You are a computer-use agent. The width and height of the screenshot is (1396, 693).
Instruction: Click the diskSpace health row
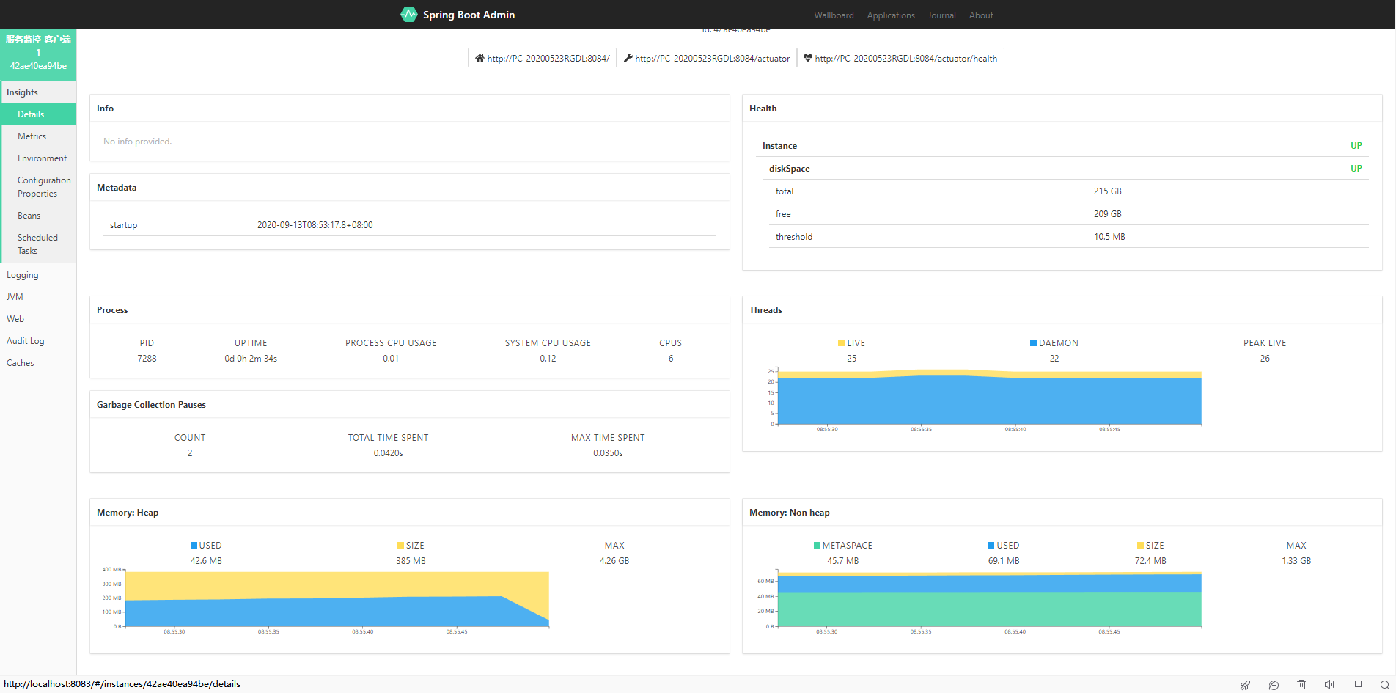pos(1065,169)
